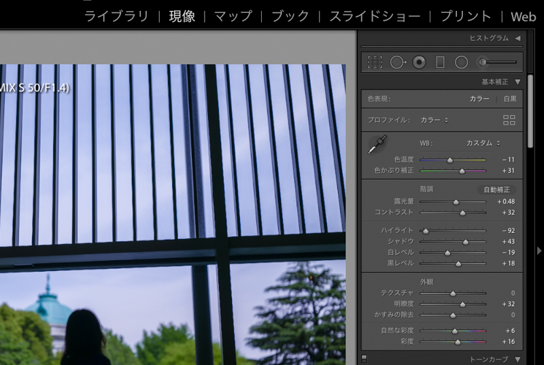Click the 色かぶり補正 value +31
The height and width of the screenshot is (365, 544).
(508, 170)
